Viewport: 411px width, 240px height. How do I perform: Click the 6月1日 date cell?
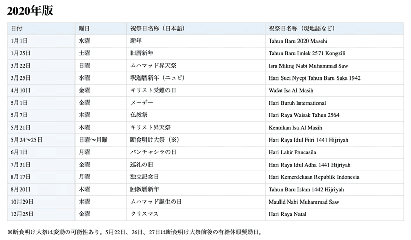point(41,152)
